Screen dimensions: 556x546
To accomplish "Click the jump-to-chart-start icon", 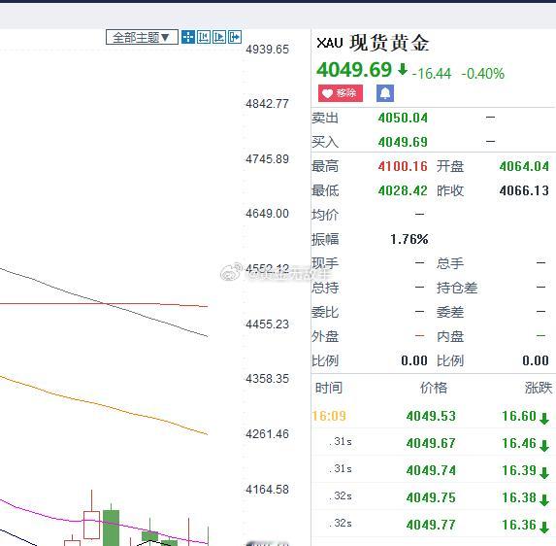I will coord(204,37).
